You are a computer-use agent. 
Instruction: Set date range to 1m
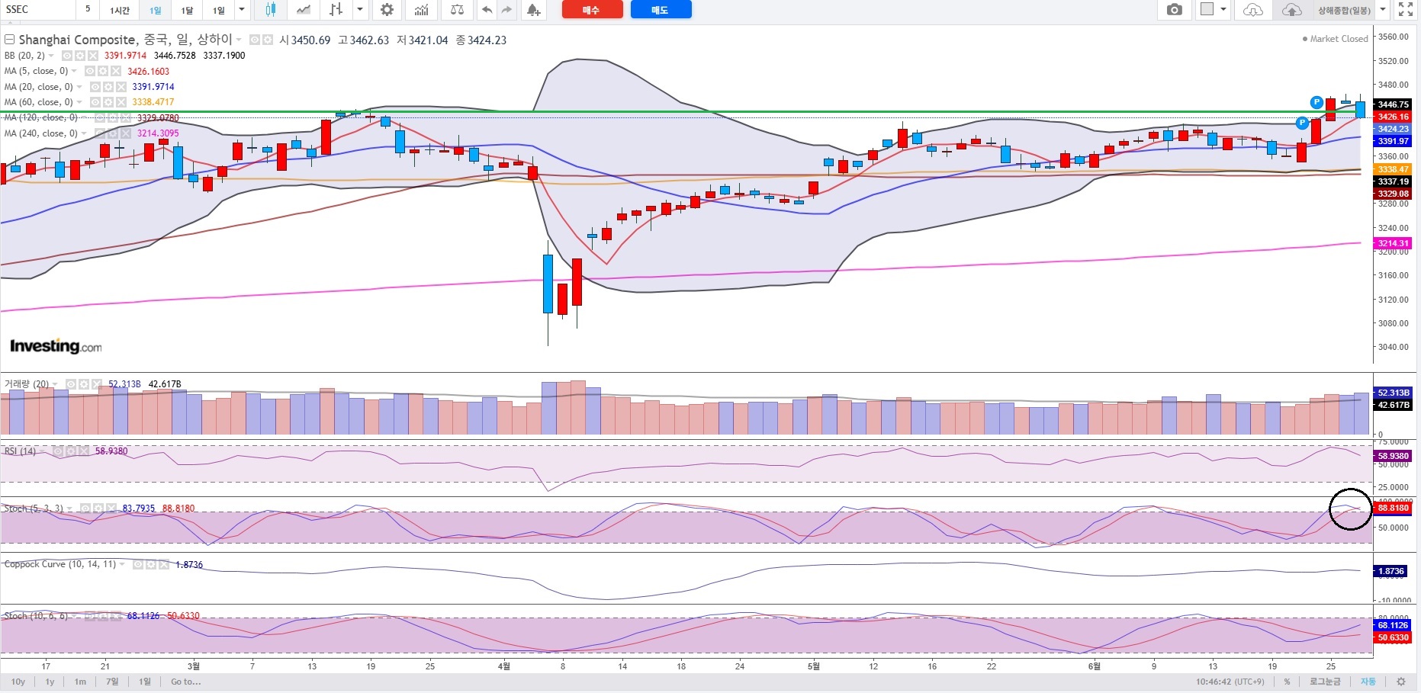point(80,682)
